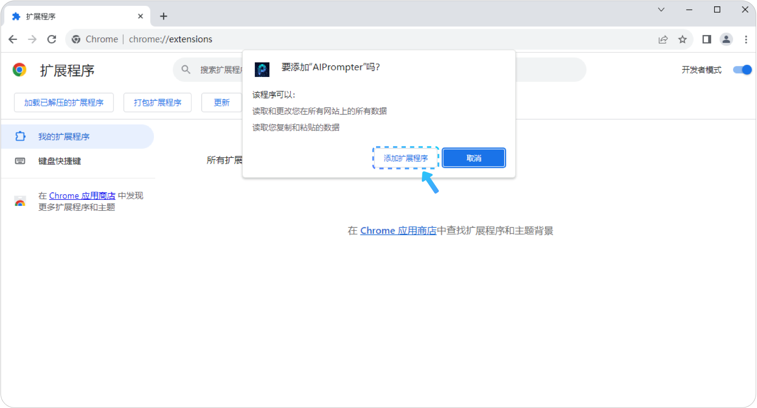Click 添加扩展程序 in the dialog
The image size is (757, 408).
pos(406,158)
